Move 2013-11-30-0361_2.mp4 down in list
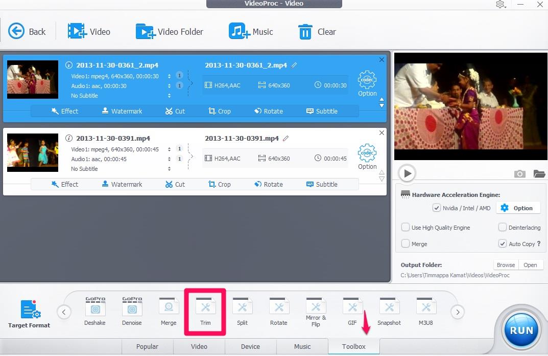Viewport: 548px width, 356px height. pyautogui.click(x=382, y=106)
